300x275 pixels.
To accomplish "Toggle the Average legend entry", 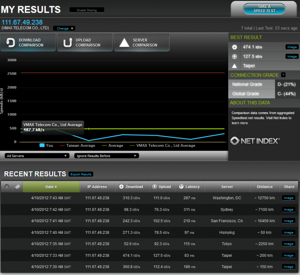I will point(112,145).
